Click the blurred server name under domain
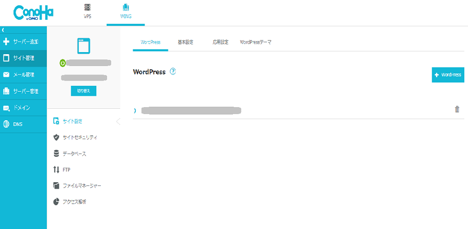Viewport: 468px width, 229px height. coord(84,78)
